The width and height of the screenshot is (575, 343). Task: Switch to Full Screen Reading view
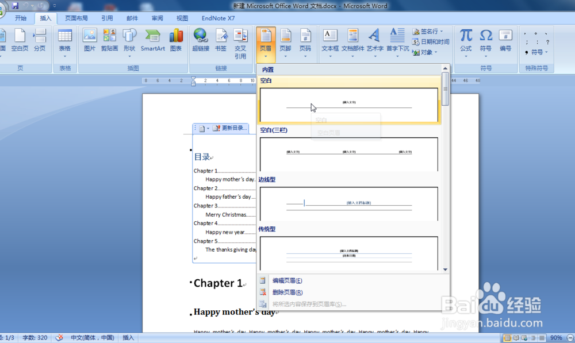coord(516,338)
